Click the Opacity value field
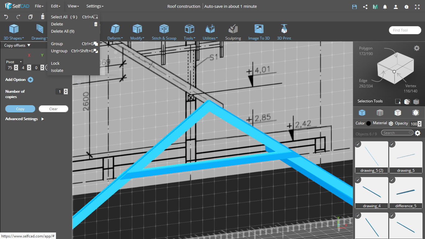Image resolution: width=425 pixels, height=239 pixels. pyautogui.click(x=413, y=124)
